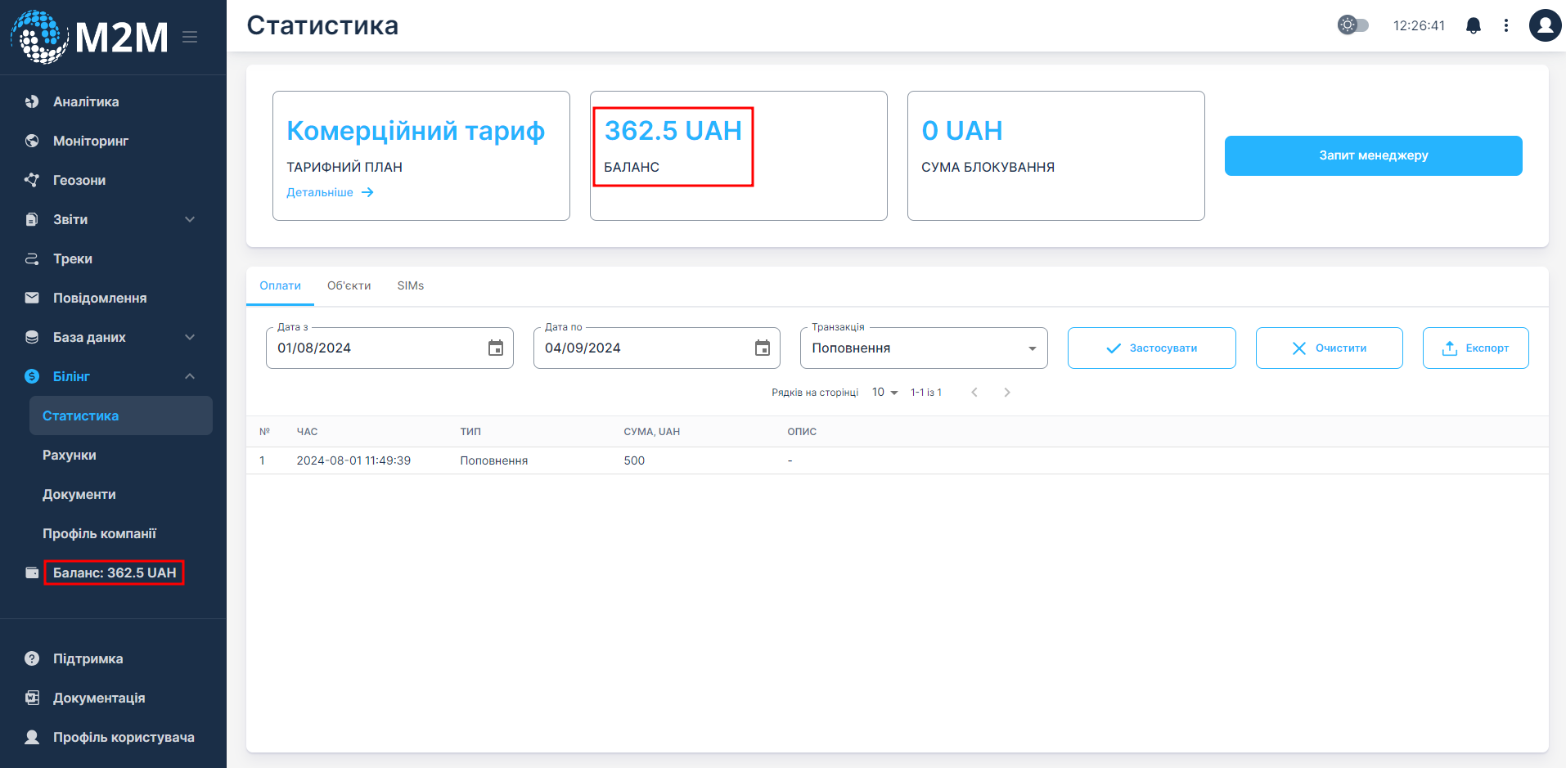Expand the Звіти submenu chevron
1566x768 pixels.
(x=190, y=219)
